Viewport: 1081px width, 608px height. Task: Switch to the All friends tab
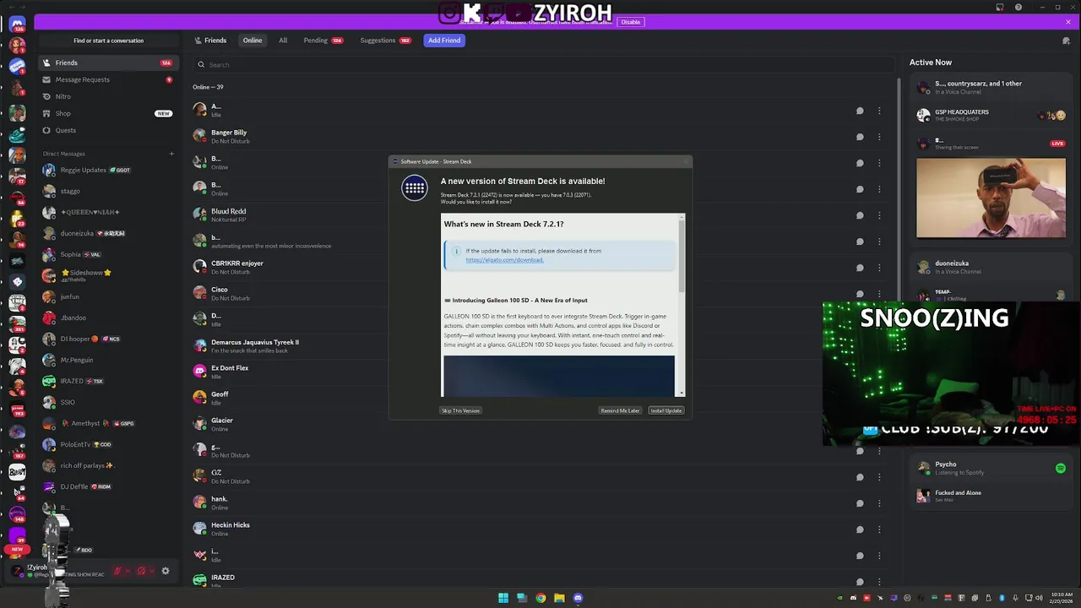point(283,41)
